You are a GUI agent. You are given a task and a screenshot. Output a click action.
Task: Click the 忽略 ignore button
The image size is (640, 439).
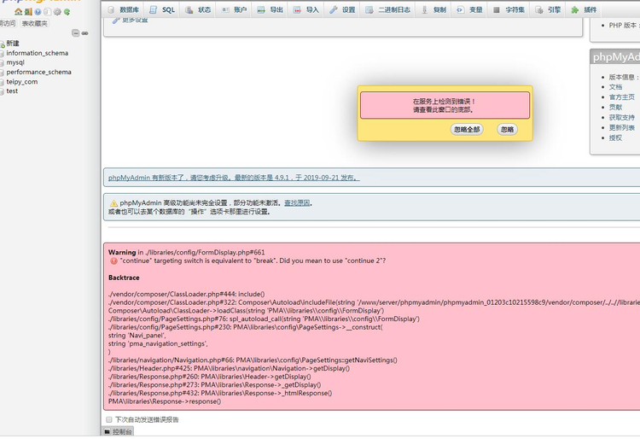tap(508, 130)
